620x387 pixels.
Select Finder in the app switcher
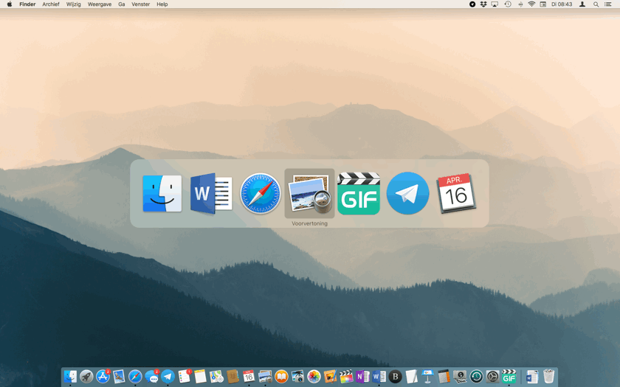[x=162, y=193]
